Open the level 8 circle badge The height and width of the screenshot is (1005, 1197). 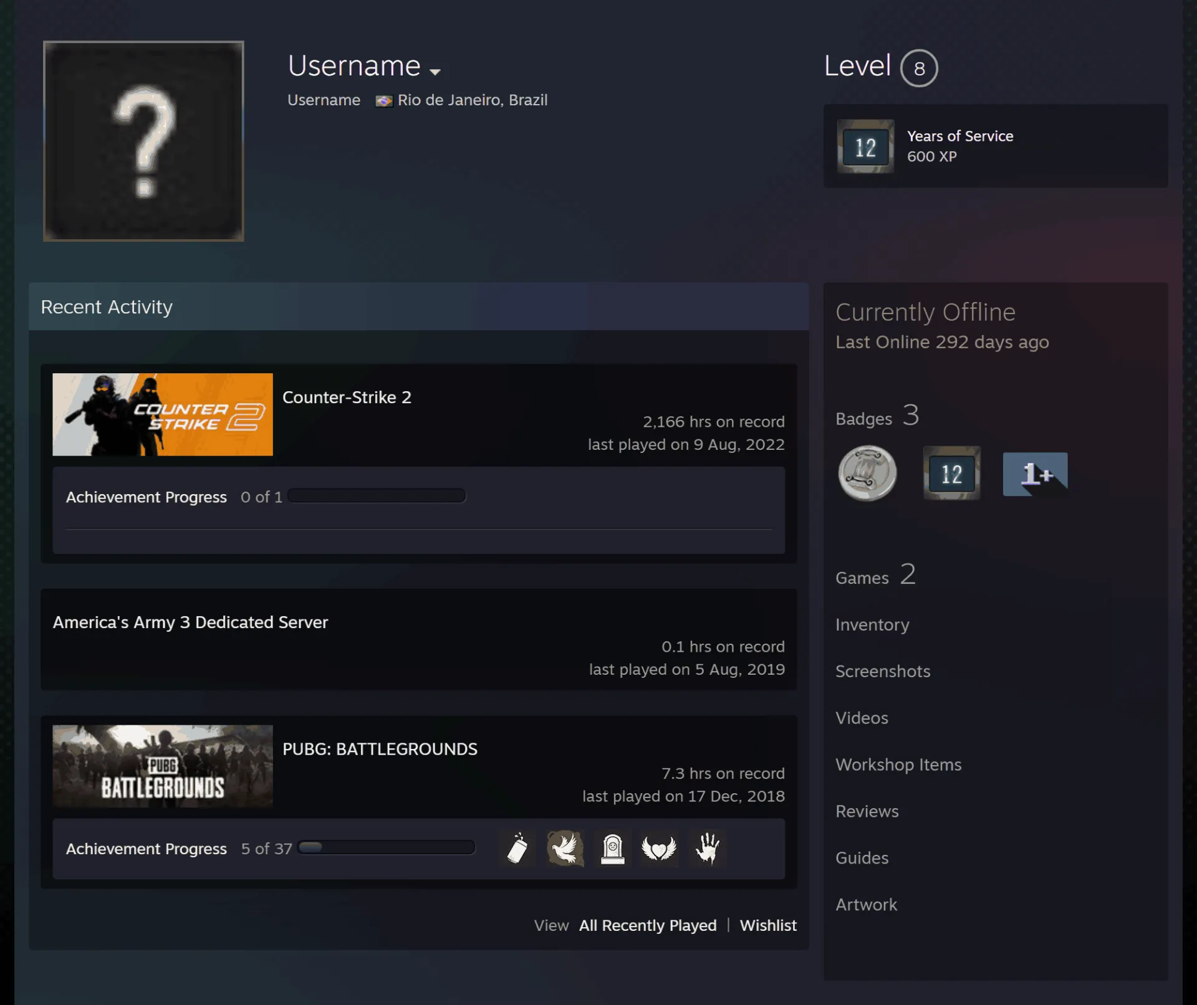(919, 68)
